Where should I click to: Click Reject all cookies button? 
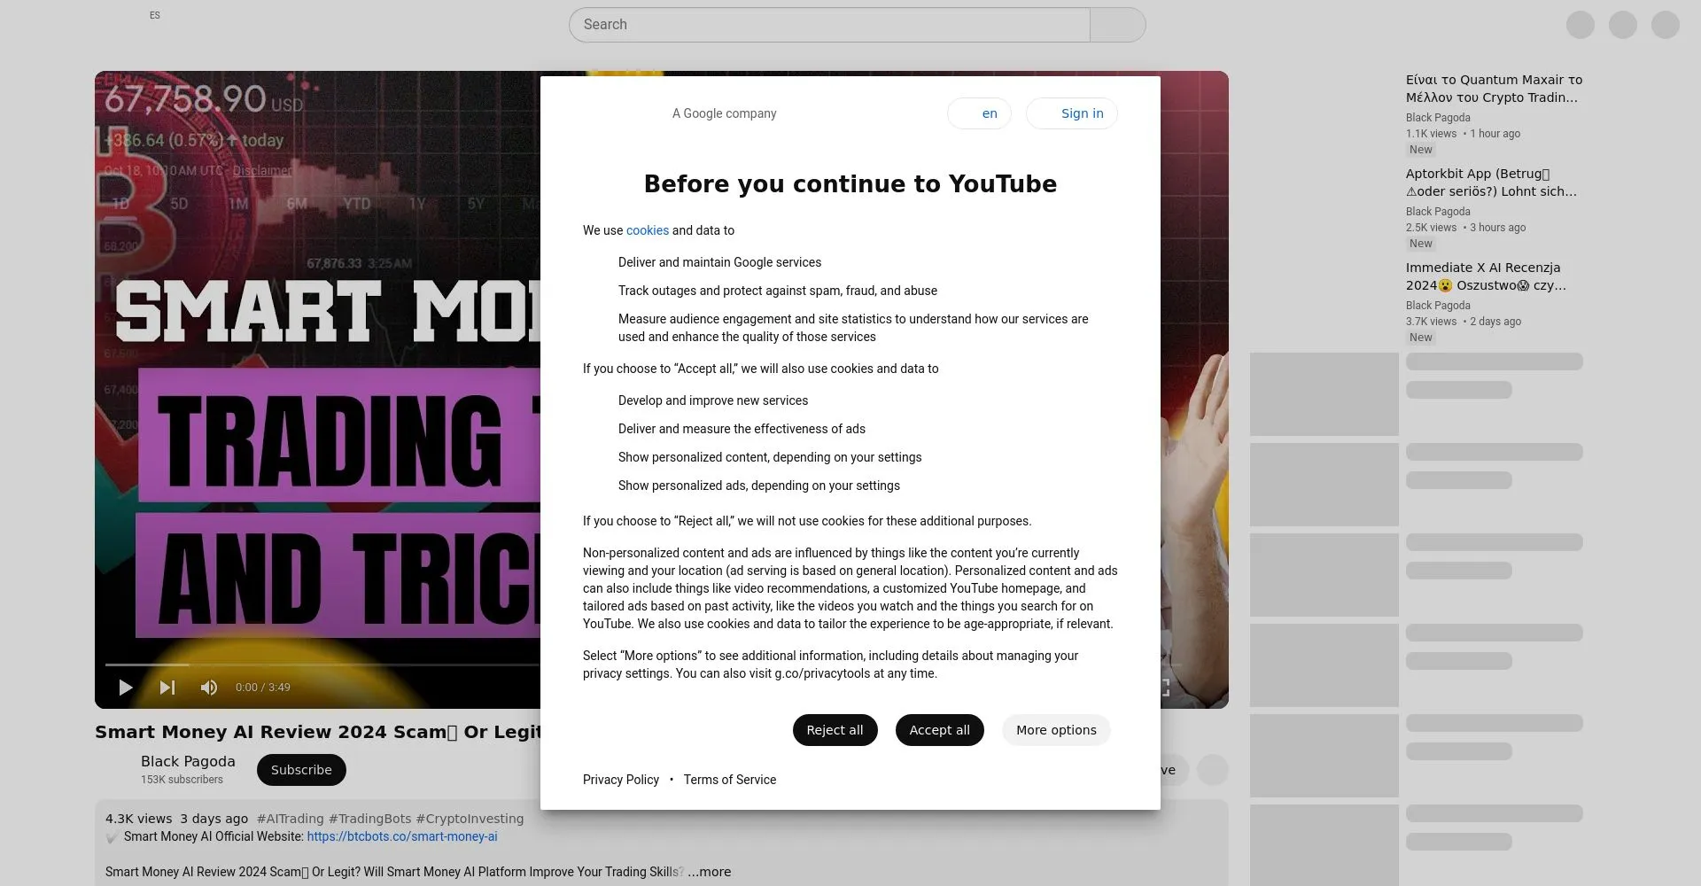[x=835, y=730]
